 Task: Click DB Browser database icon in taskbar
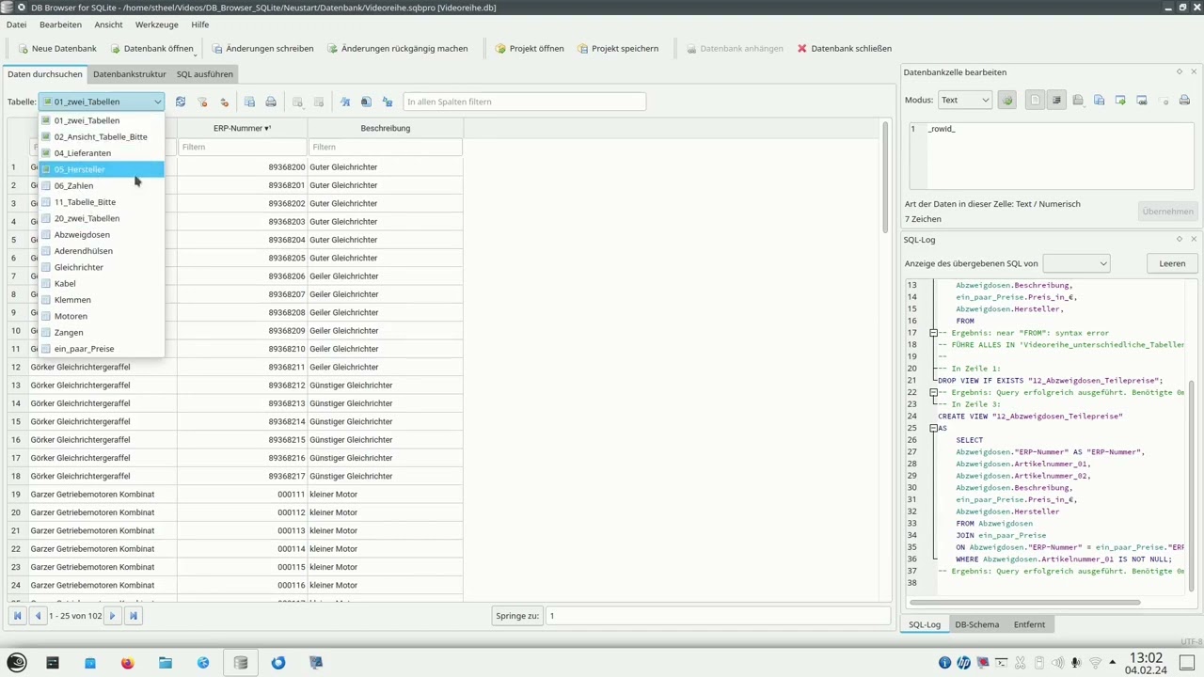pos(241,663)
